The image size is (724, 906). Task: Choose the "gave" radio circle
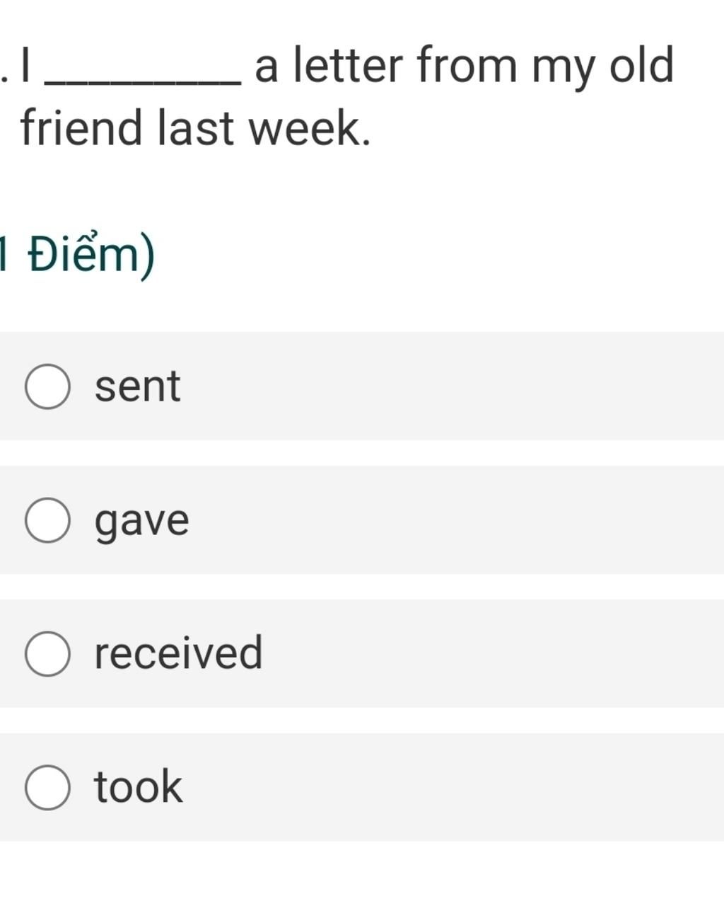47,520
